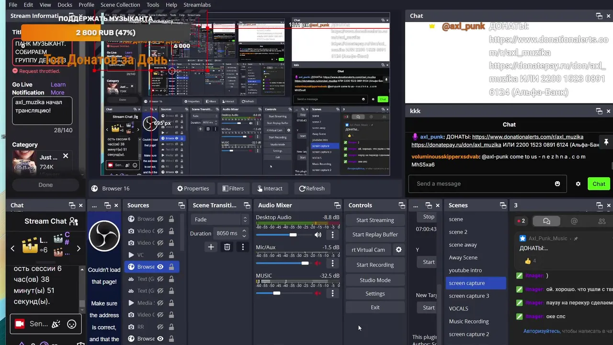
Task: Toggle lock on the RR source
Action: (x=171, y=327)
